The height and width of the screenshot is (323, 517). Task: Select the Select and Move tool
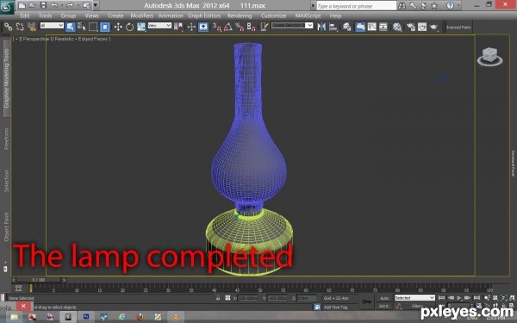[x=118, y=27]
